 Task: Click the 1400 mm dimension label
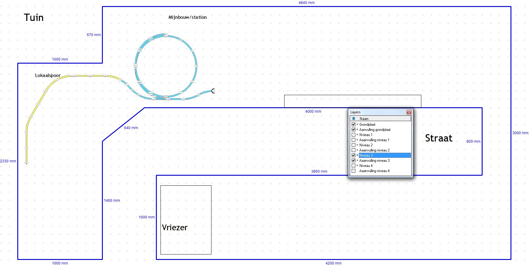(x=112, y=201)
